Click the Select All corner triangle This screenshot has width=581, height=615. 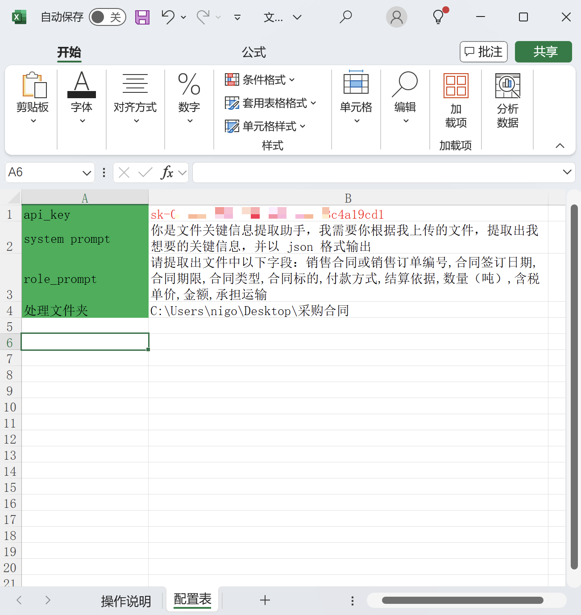[x=14, y=197]
